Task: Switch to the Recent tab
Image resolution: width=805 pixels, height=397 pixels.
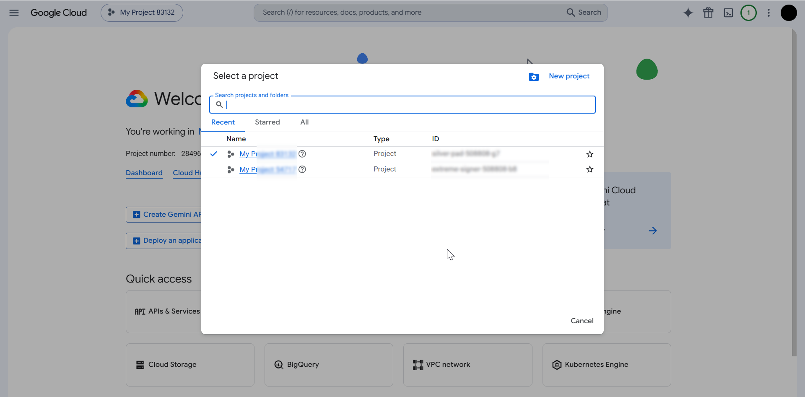Action: 223,122
